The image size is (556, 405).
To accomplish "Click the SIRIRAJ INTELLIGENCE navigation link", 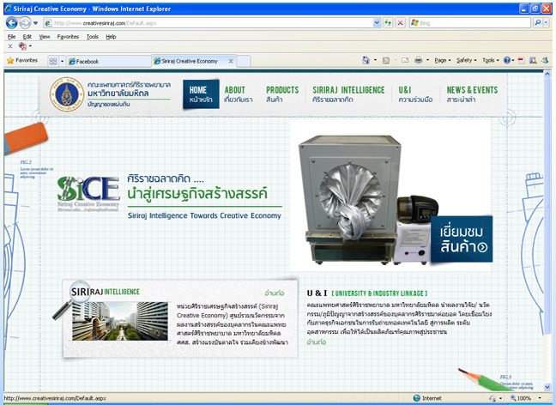I will point(348,94).
